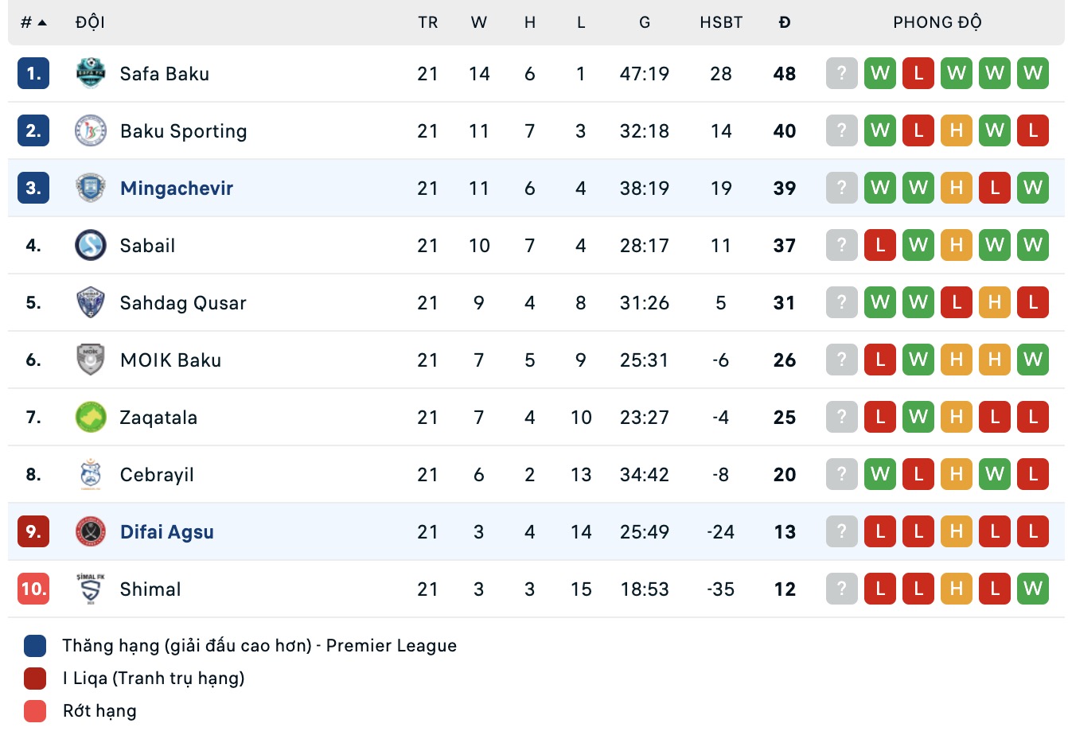Click the Mingachevir club badge

click(91, 188)
